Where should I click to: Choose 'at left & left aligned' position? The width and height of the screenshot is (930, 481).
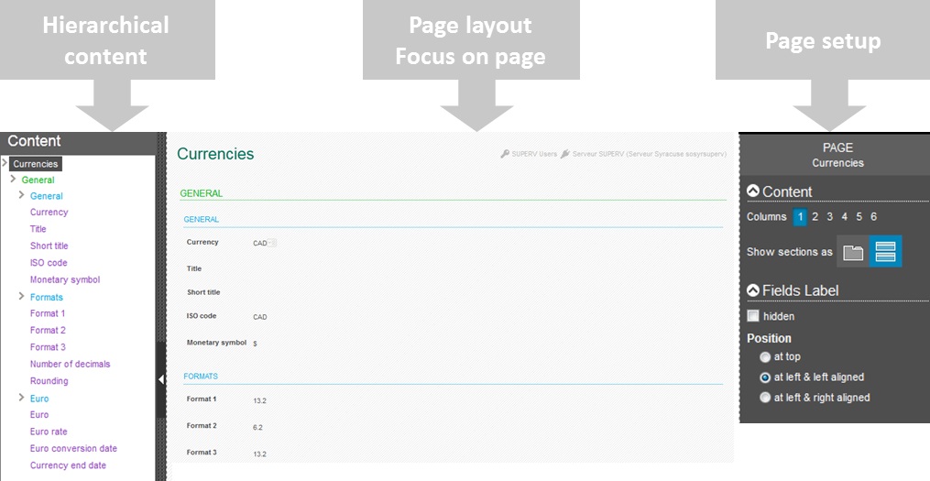[x=765, y=377]
